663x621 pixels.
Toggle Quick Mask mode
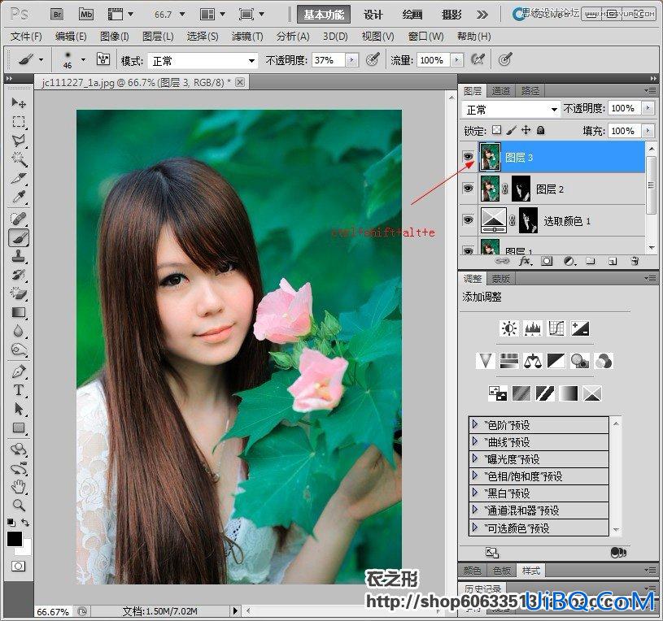pyautogui.click(x=18, y=567)
